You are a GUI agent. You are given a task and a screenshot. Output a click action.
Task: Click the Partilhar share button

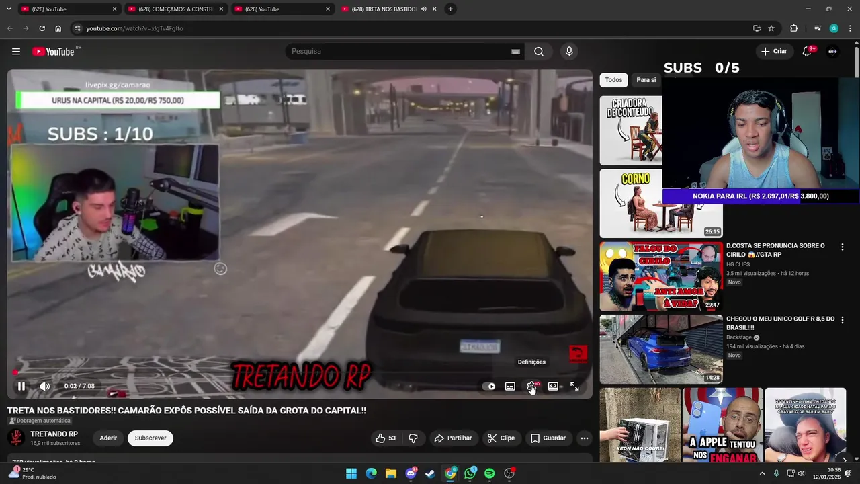[453, 438]
